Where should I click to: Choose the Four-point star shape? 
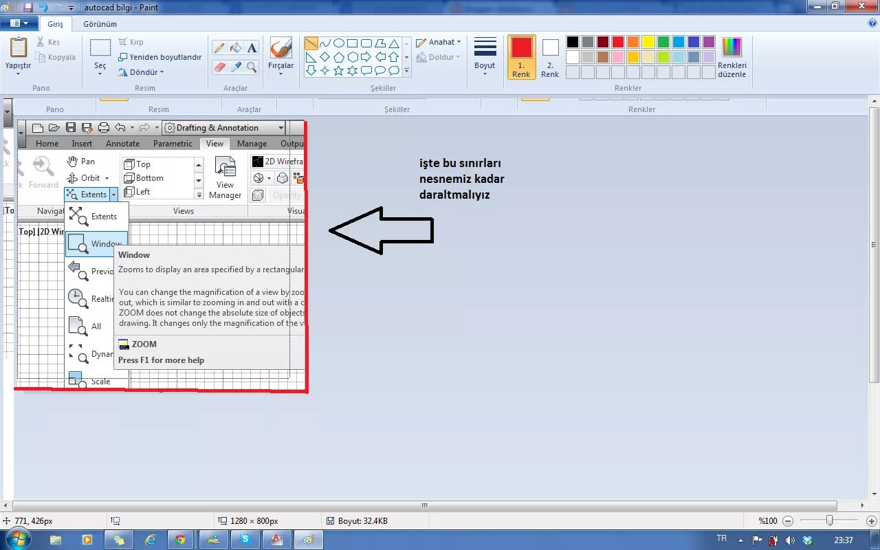[325, 71]
